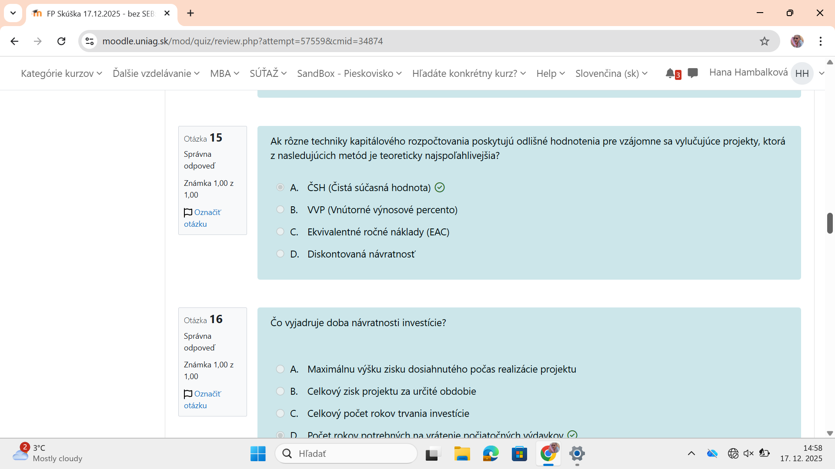Image resolution: width=835 pixels, height=469 pixels.
Task: Click the site information icon in the address bar
Action: pos(90,41)
